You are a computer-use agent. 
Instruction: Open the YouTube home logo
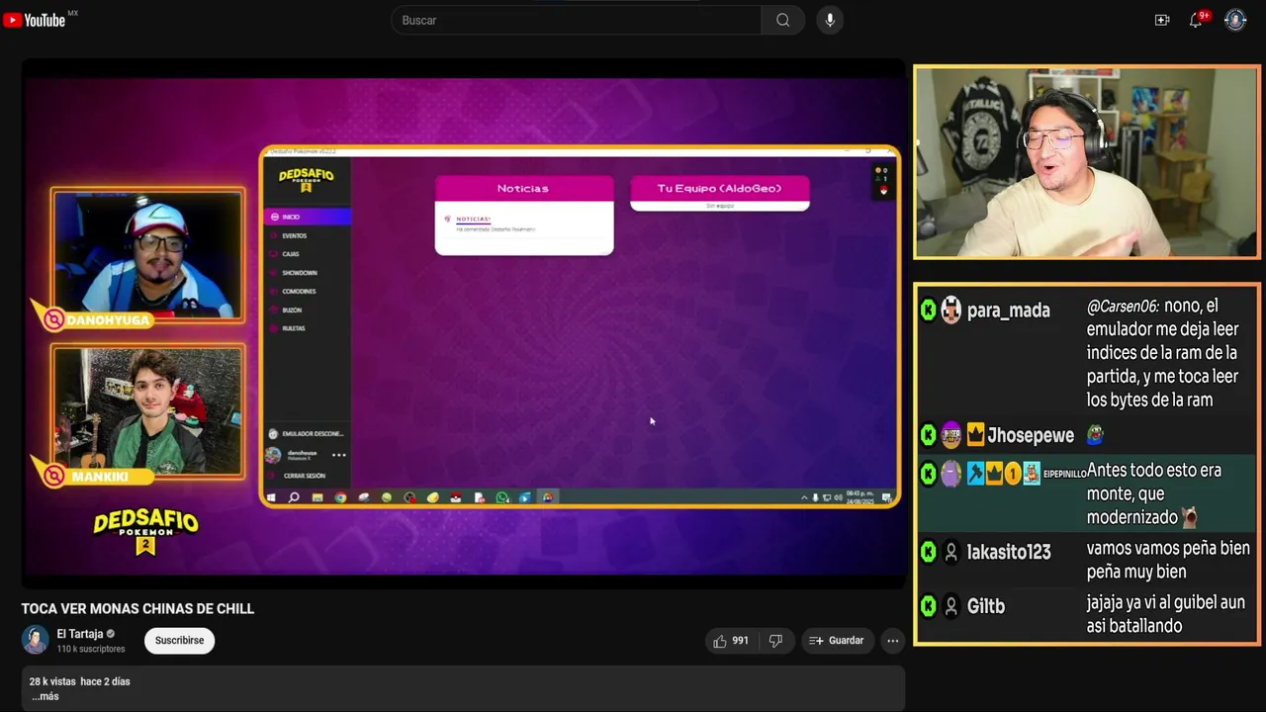pos(35,20)
